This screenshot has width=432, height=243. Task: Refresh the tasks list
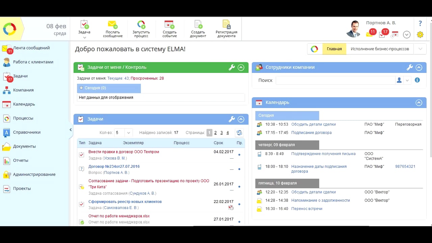239,133
